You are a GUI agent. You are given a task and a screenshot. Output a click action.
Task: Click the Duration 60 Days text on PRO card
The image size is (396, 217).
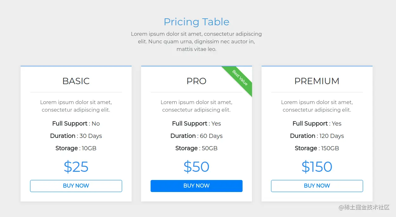click(196, 136)
